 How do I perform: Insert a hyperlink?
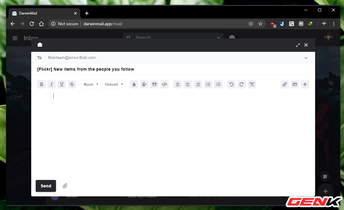coord(284,84)
